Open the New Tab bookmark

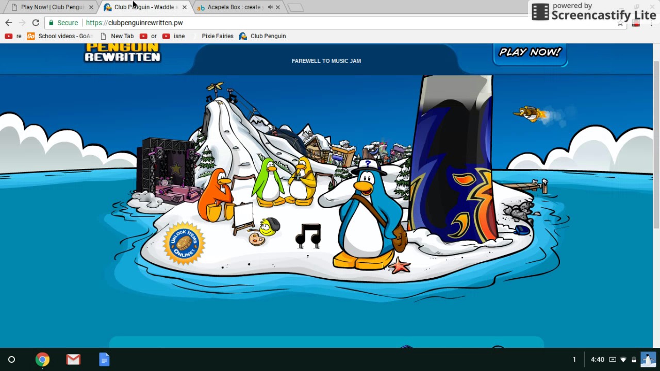(x=117, y=36)
